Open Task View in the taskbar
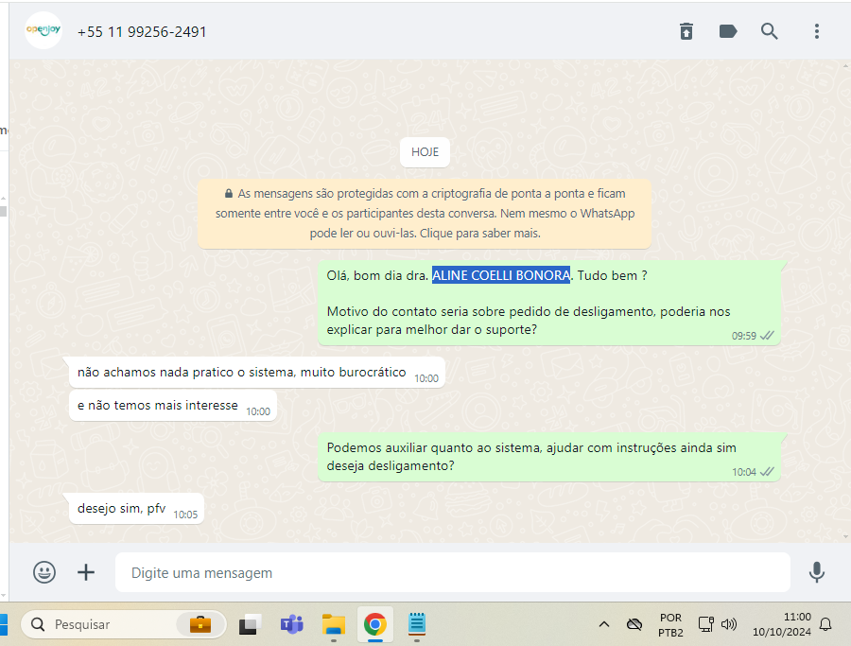The height and width of the screenshot is (646, 851). (x=251, y=624)
